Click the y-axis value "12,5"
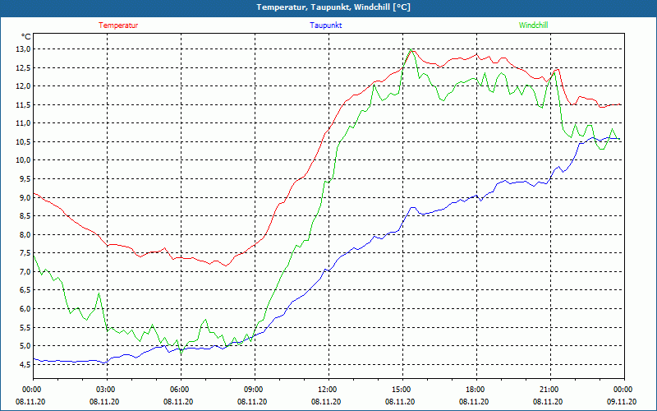This screenshot has height=411, width=657. click(x=24, y=67)
